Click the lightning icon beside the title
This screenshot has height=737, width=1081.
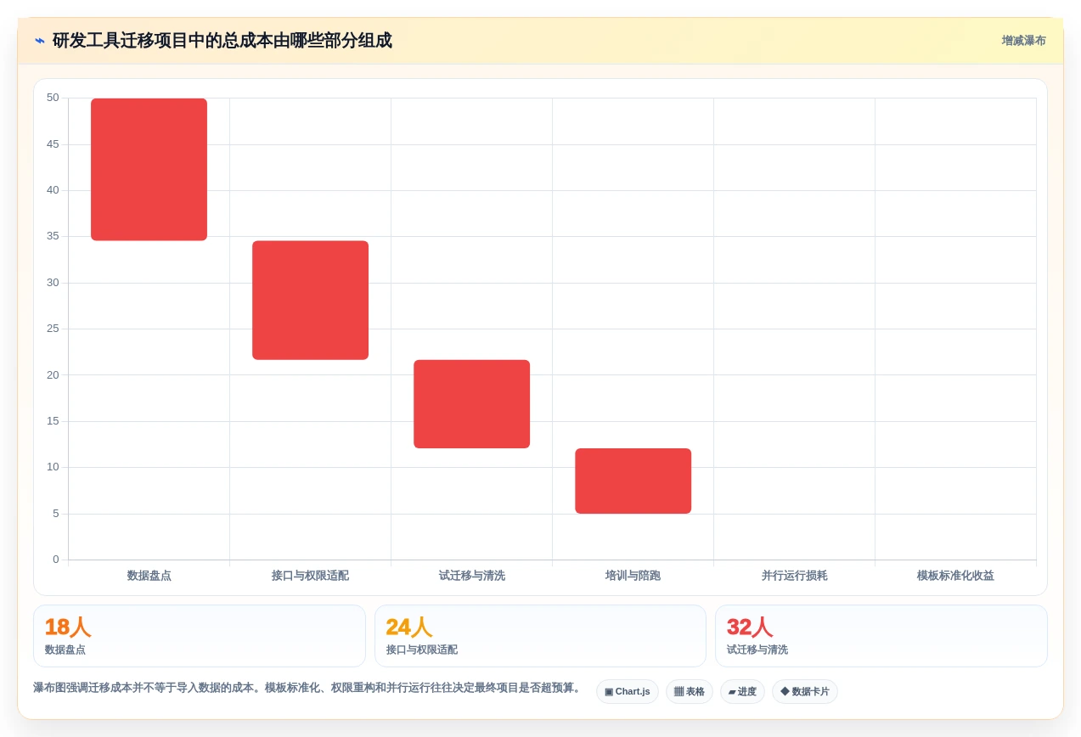39,41
